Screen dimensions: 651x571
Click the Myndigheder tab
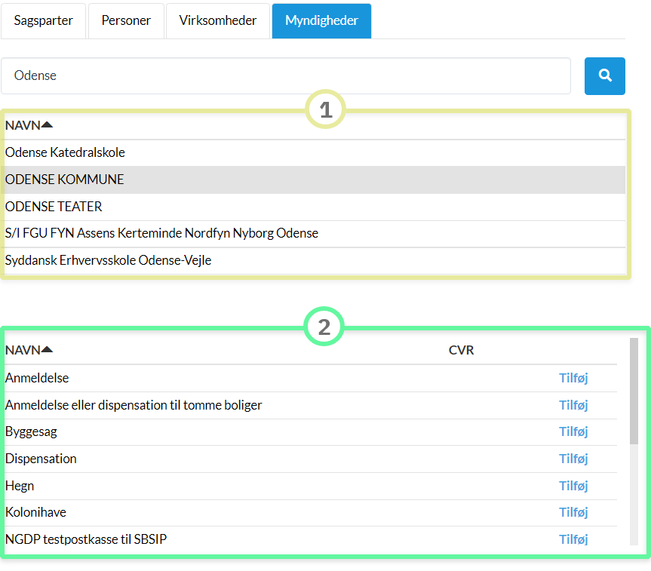[x=321, y=20]
